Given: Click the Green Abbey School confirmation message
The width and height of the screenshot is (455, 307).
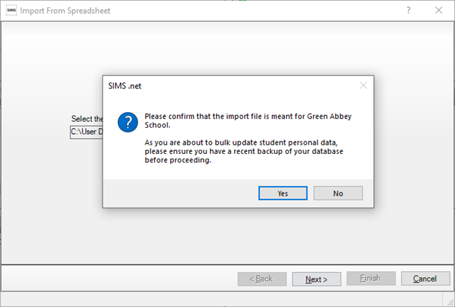Looking at the screenshot, I should pyautogui.click(x=246, y=120).
